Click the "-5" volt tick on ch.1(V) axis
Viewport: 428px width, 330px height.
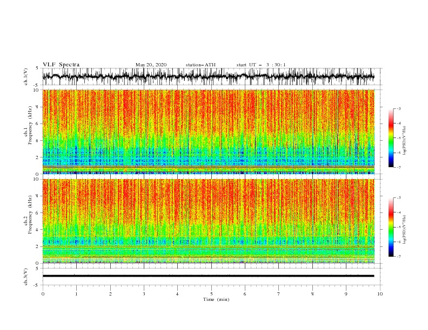click(x=37, y=85)
